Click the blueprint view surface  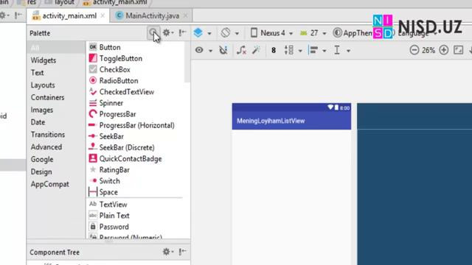point(414,184)
